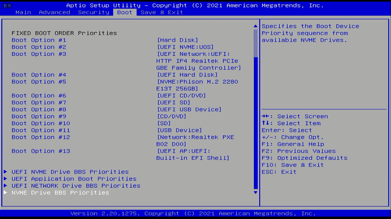Click arrow beside UEFI Application Boot Priorities
This screenshot has width=391, height=219.
[x=6, y=179]
